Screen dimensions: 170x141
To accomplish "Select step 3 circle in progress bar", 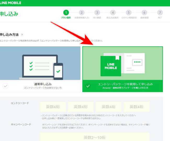I will pyautogui.click(x=97, y=13).
